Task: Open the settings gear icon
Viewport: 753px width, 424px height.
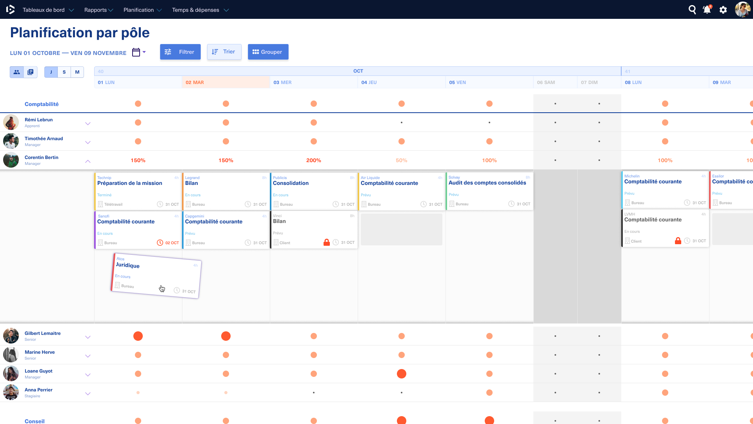Action: click(723, 10)
